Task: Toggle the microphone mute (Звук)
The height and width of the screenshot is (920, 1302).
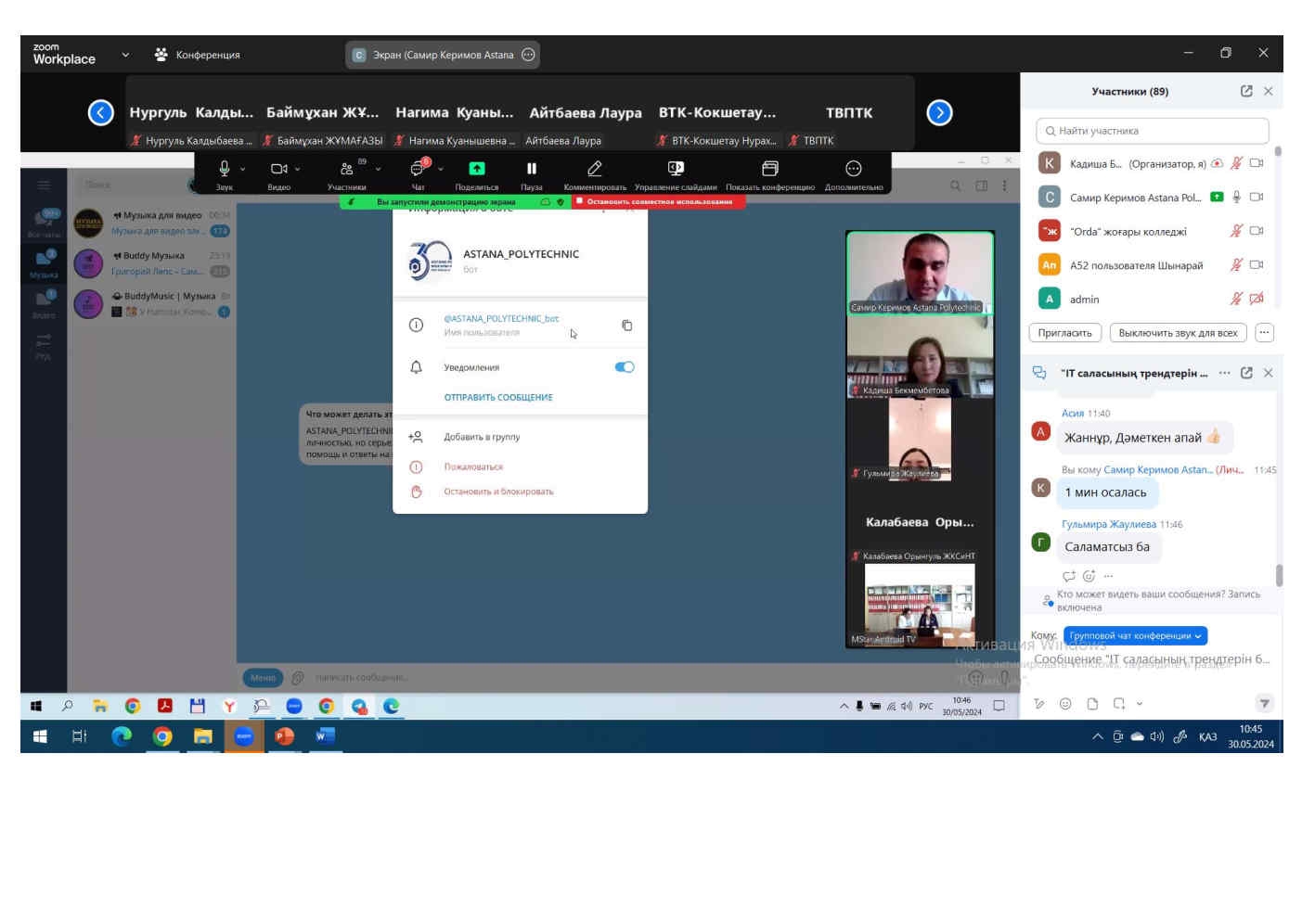Action: (224, 169)
